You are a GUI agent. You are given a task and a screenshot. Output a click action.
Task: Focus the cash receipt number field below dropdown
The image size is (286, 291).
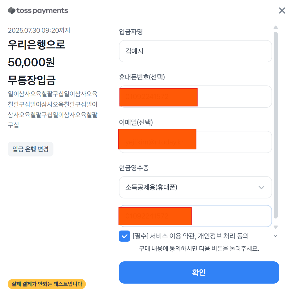[196, 216]
